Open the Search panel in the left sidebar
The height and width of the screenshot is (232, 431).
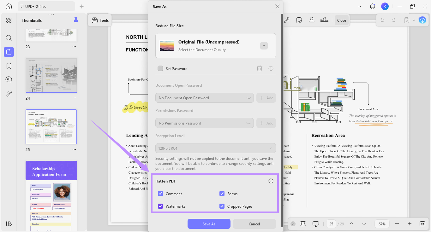click(x=9, y=38)
